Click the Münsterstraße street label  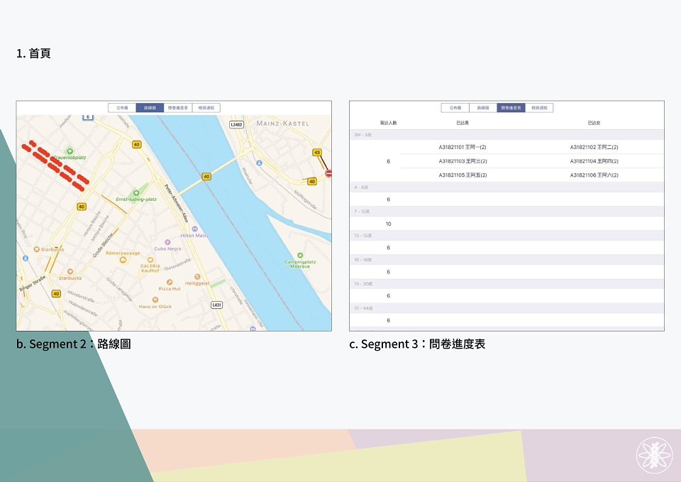point(81,297)
